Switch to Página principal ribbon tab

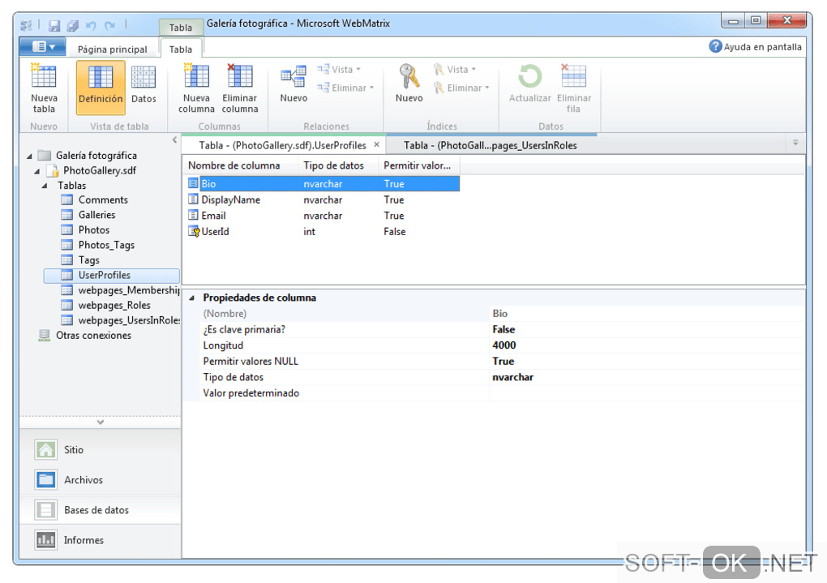click(x=113, y=49)
